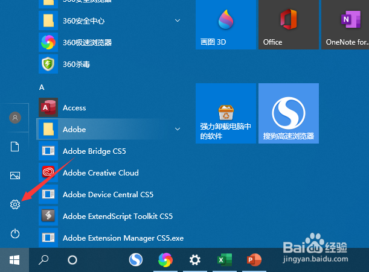Viewport: 369px width, 272px height.
Task: Click the letter A section header
Action: point(42,87)
